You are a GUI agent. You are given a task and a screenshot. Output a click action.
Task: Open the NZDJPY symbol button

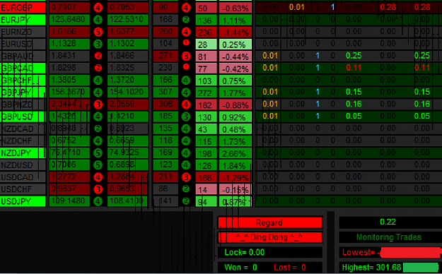coord(23,153)
